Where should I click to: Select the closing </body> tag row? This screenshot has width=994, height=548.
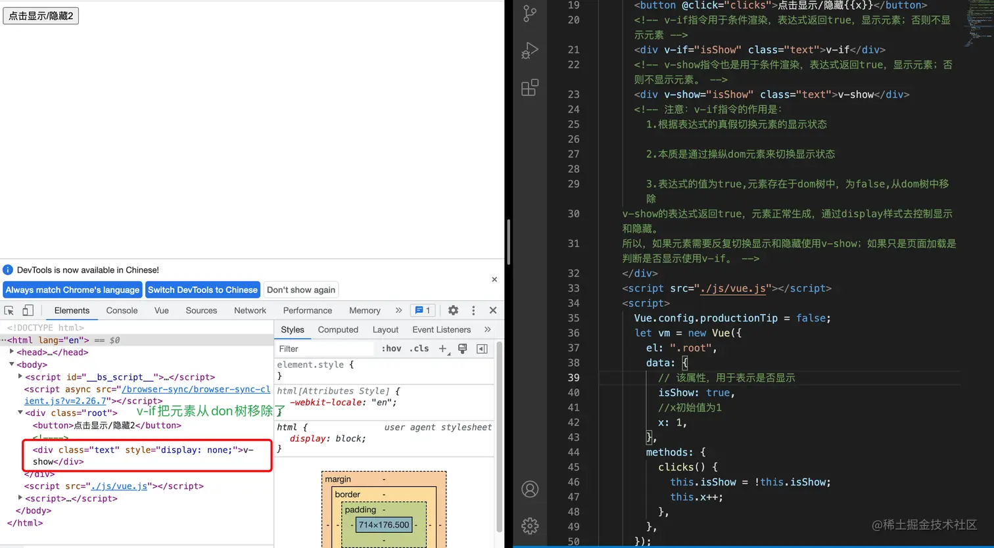coord(33,511)
